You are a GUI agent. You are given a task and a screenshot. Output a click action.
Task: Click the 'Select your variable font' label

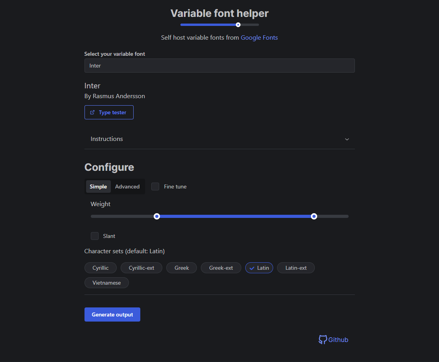[x=115, y=54]
